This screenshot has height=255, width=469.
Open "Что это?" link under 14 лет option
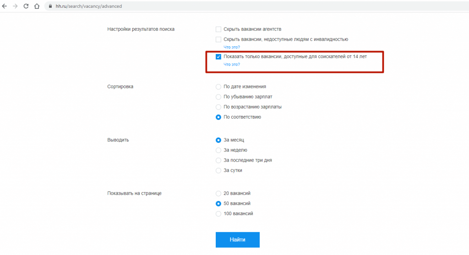(x=232, y=65)
